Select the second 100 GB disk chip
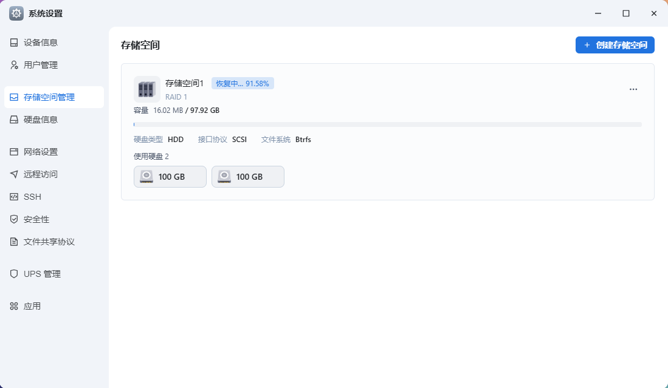This screenshot has width=668, height=388. click(x=247, y=177)
